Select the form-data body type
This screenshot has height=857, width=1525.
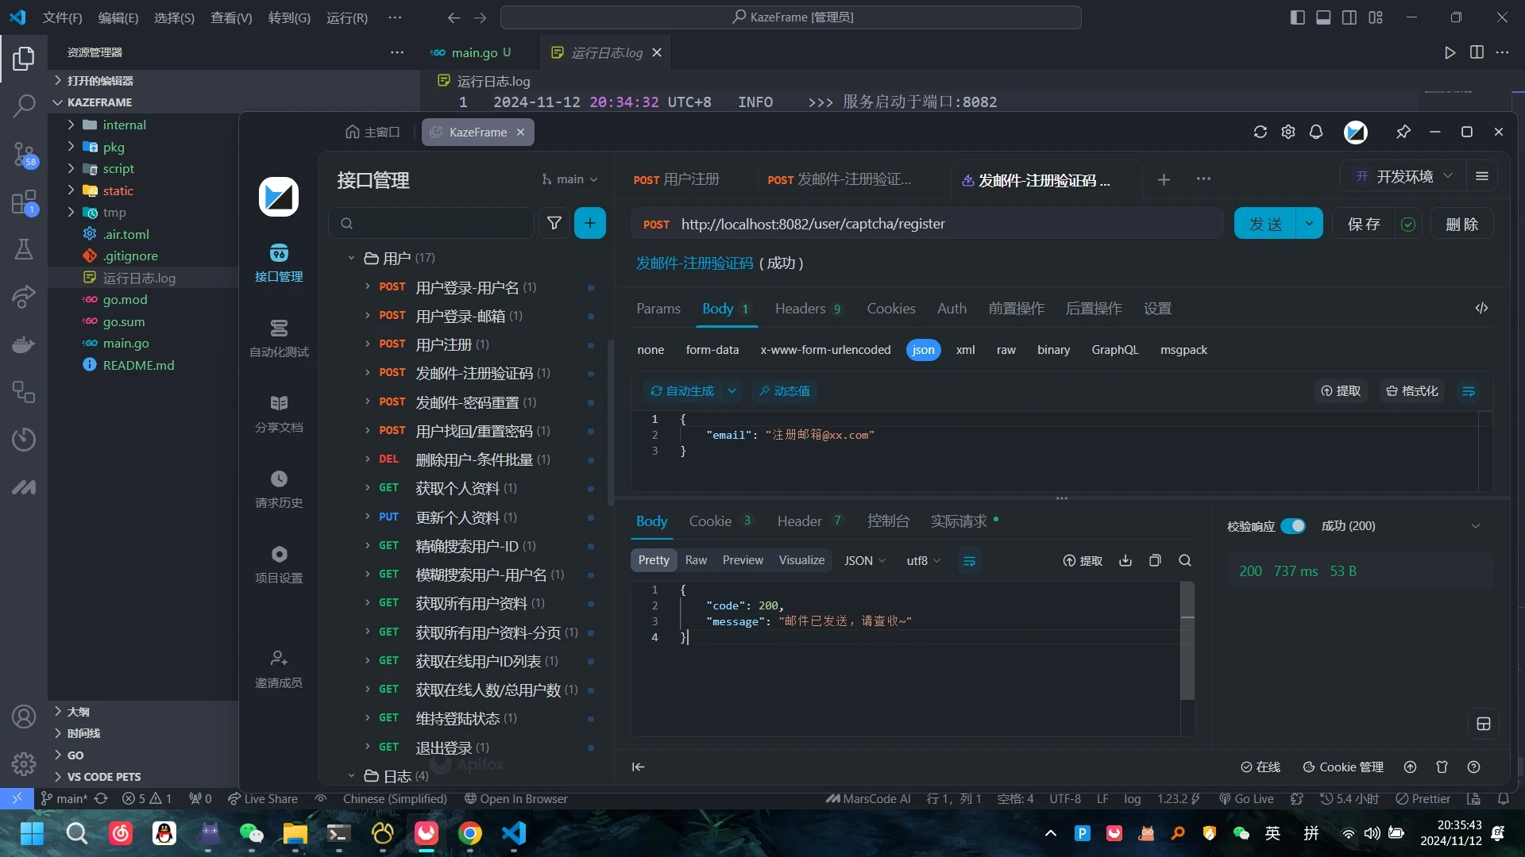coord(712,350)
